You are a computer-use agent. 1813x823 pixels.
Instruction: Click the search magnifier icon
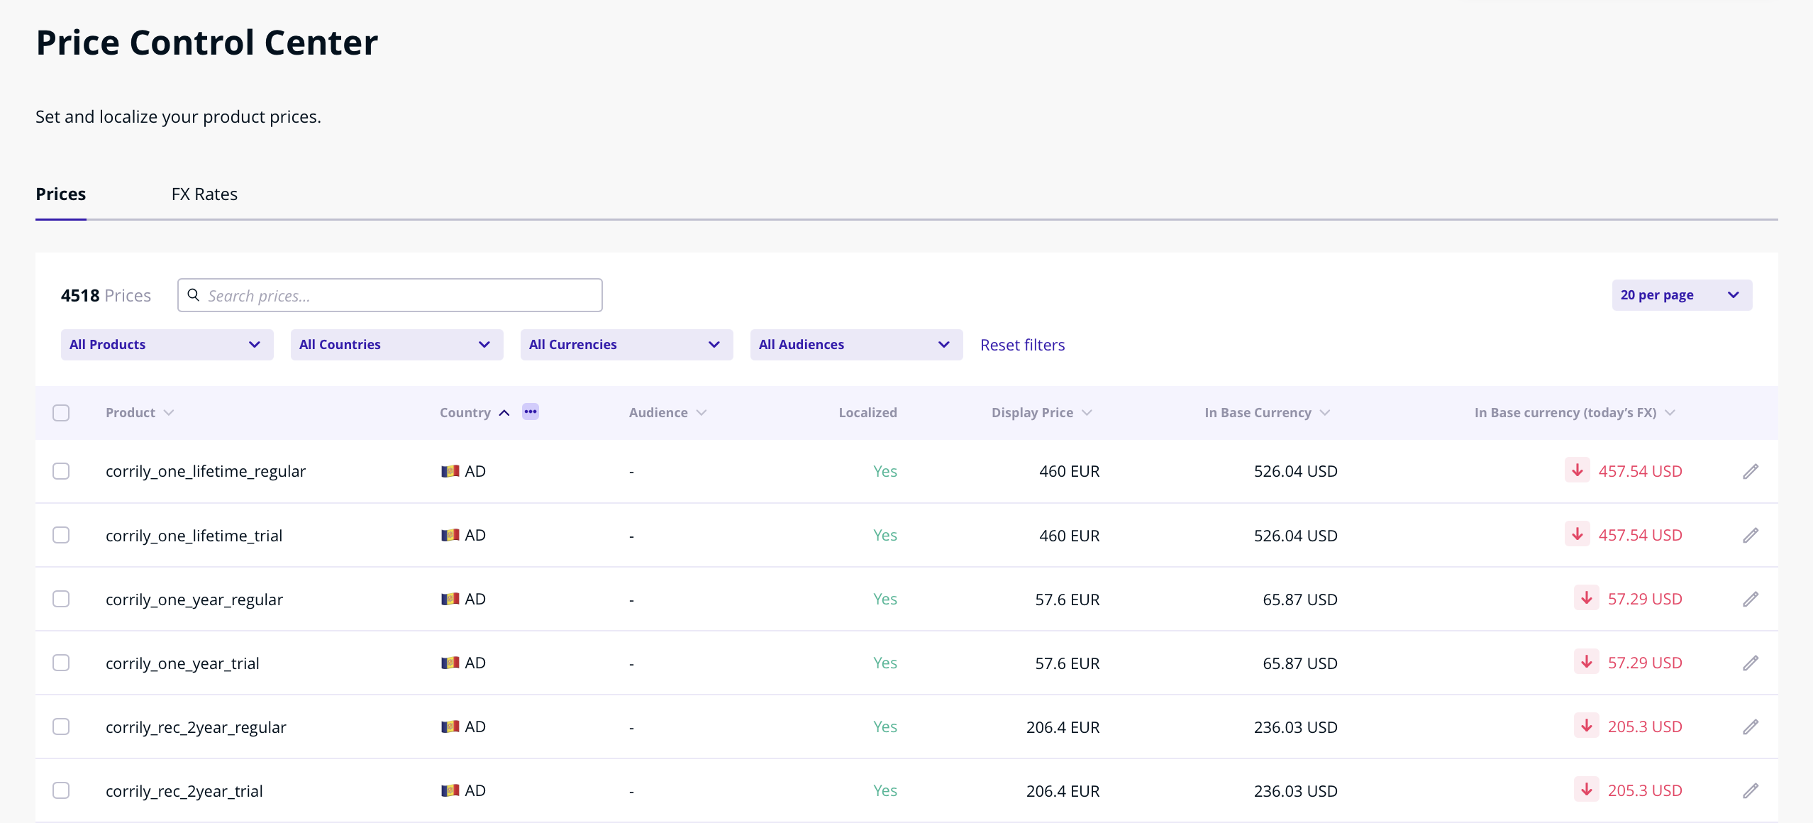193,295
